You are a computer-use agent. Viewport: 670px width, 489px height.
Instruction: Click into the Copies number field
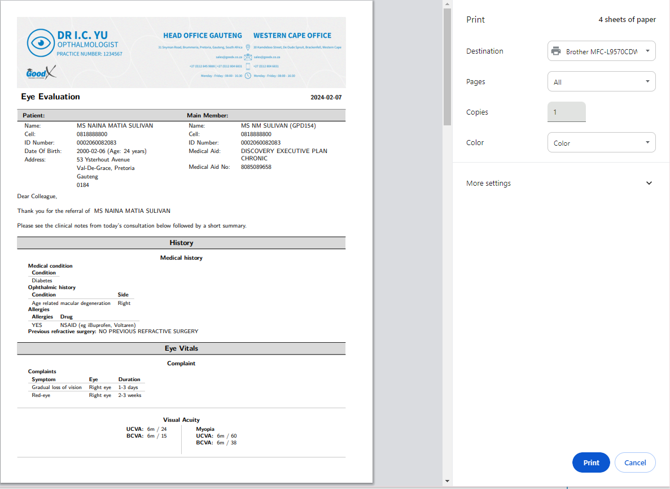click(566, 112)
